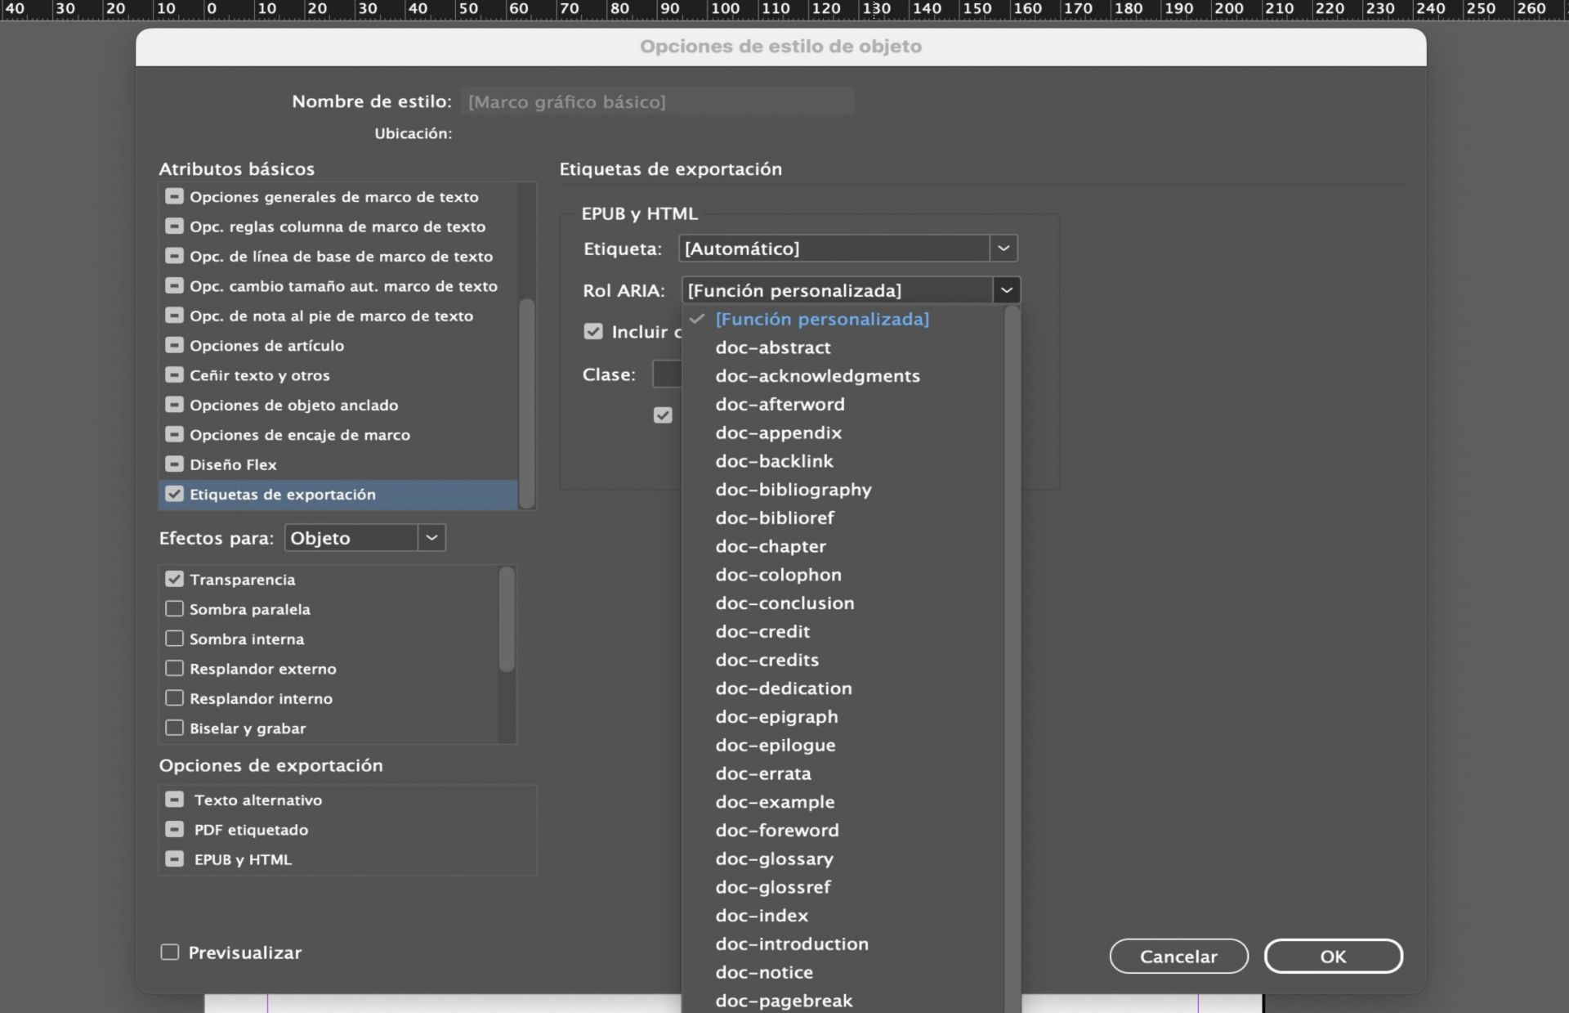
Task: Select doc-glossary in the ARIA list
Action: click(774, 858)
